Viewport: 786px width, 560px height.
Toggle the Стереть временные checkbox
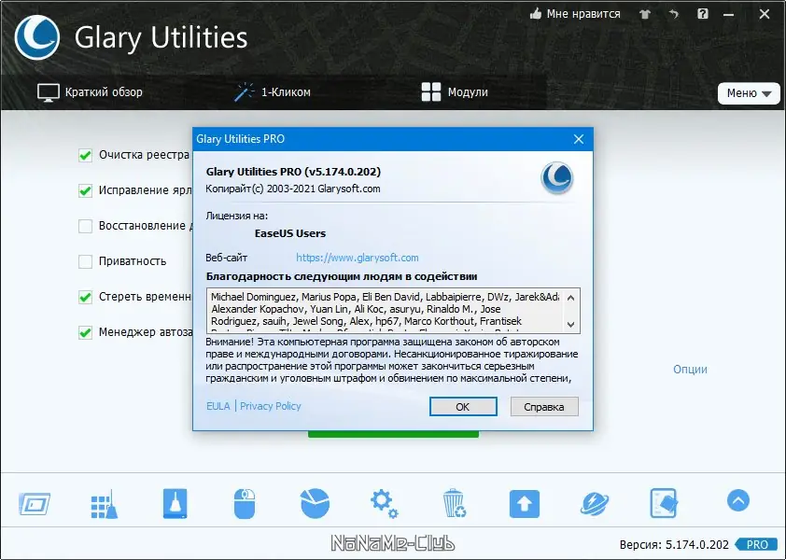pos(85,298)
